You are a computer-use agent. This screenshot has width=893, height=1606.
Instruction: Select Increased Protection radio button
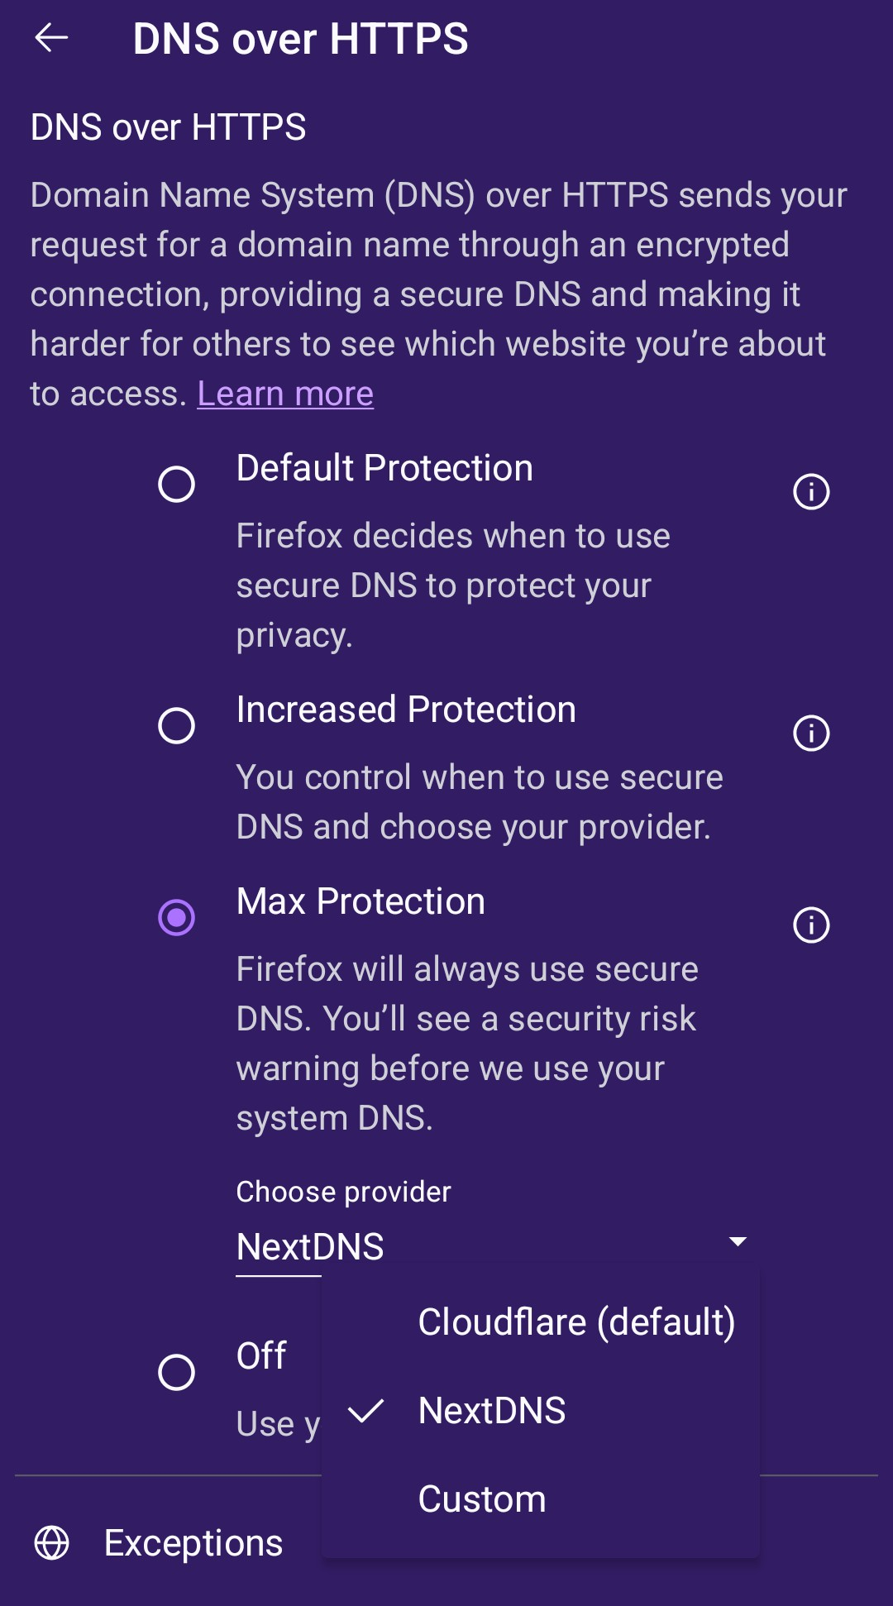[x=176, y=725]
